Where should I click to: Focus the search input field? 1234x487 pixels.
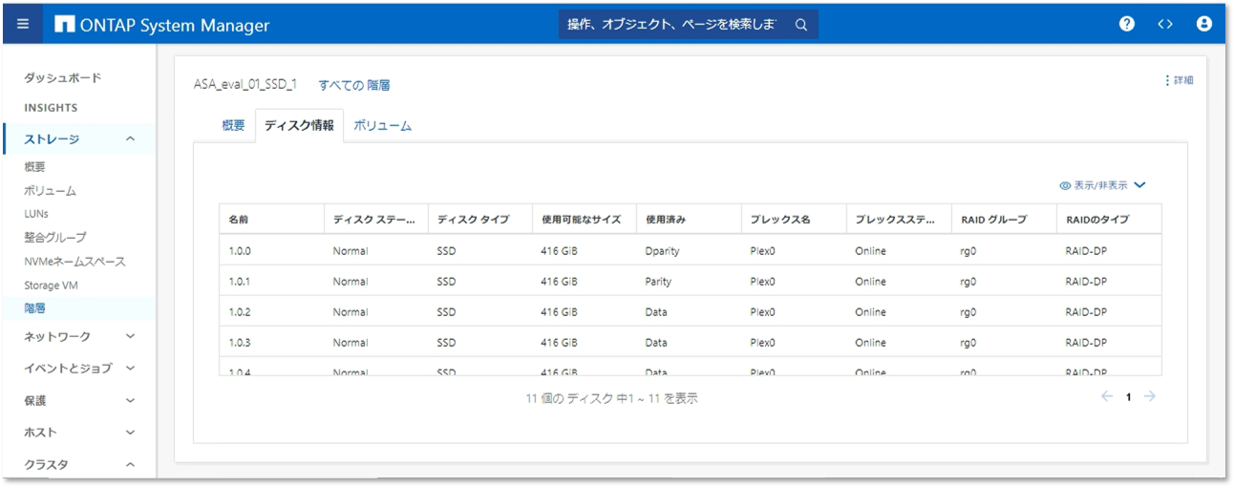[672, 25]
